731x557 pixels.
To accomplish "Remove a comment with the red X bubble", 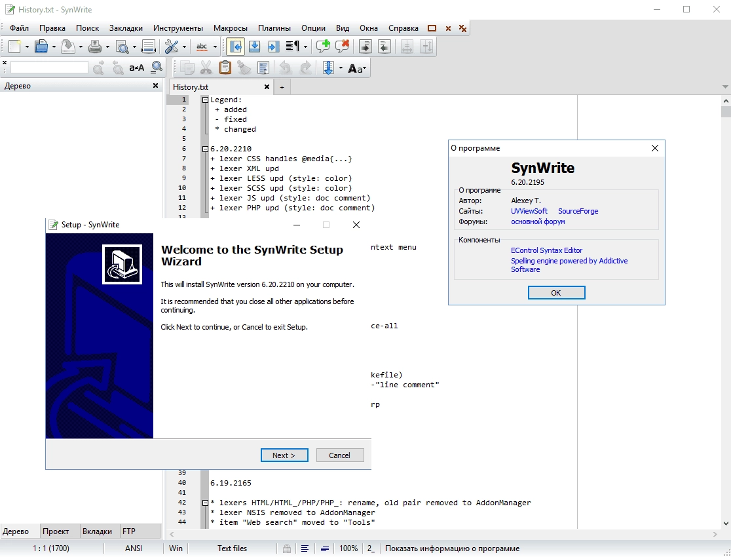I will tap(342, 46).
